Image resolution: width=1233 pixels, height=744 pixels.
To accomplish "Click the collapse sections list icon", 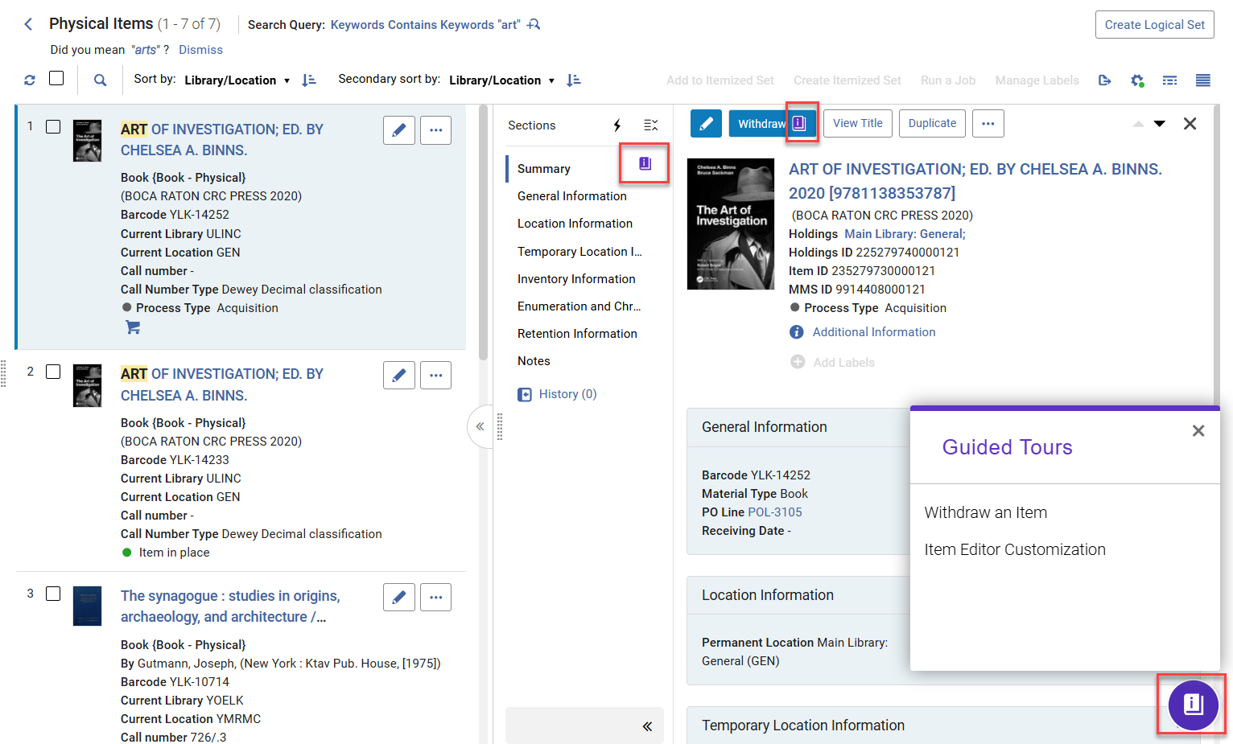I will pyautogui.click(x=651, y=125).
